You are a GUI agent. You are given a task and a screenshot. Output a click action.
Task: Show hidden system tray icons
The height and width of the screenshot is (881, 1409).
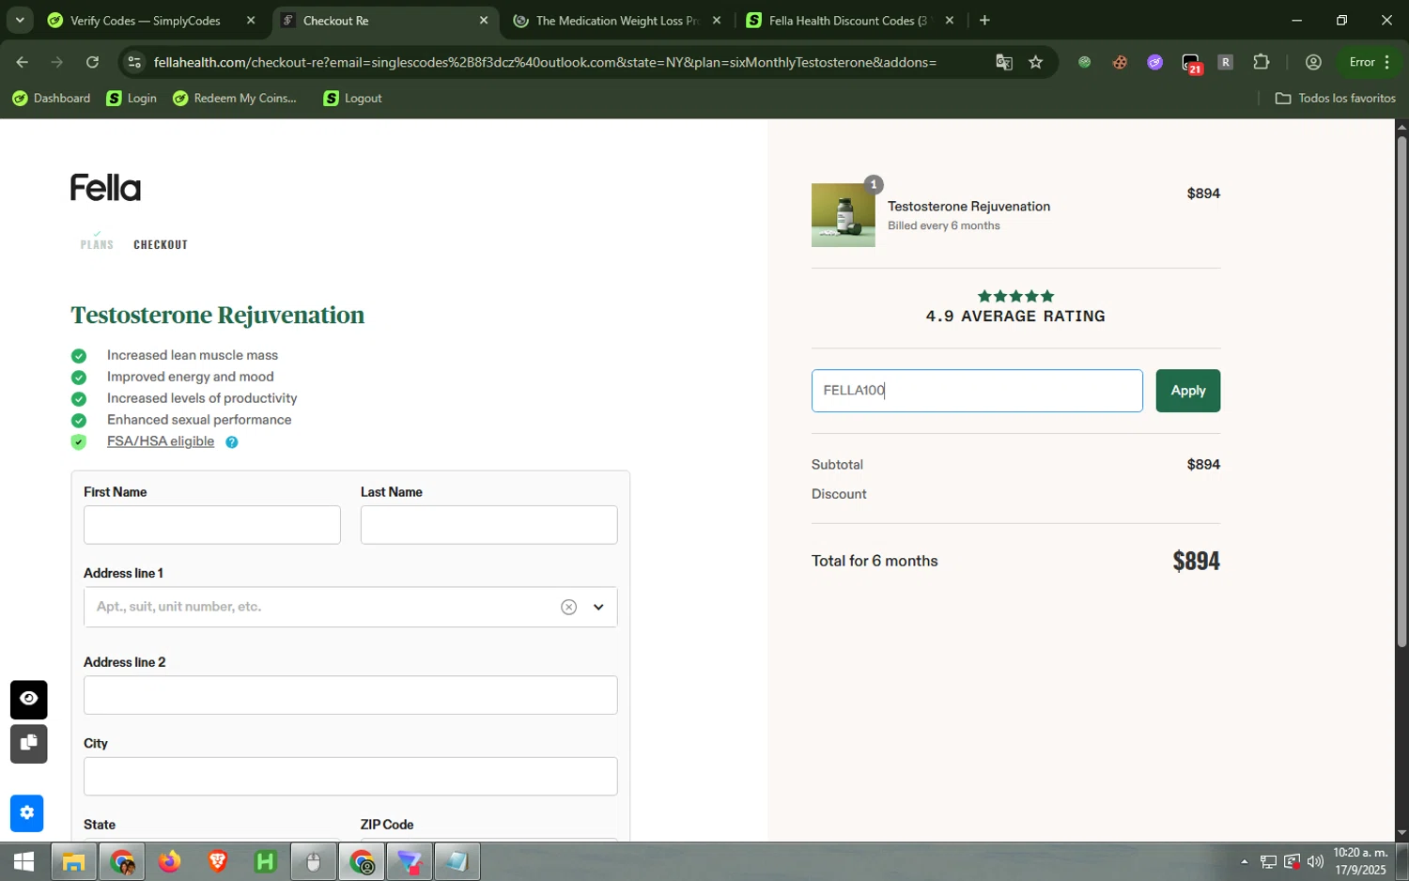1245,861
